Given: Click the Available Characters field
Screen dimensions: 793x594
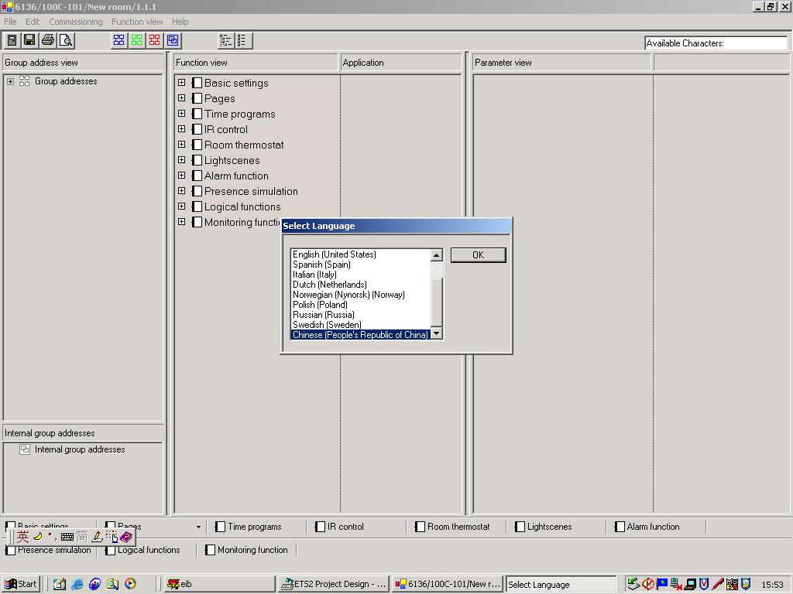Looking at the screenshot, I should [716, 43].
